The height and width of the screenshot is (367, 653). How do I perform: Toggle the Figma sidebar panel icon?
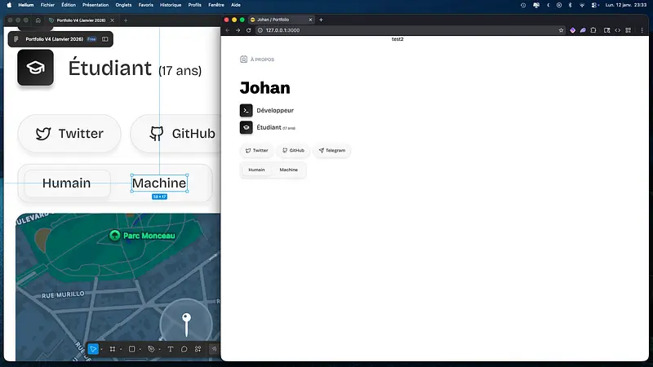coord(105,38)
